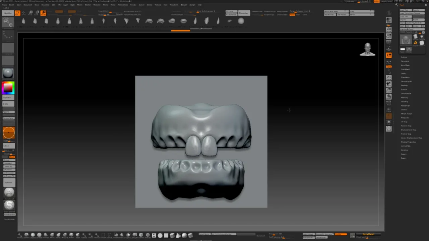Screen dimensions: 429x241
Task: Adjust the Draw Size slider
Action: pyautogui.click(x=110, y=14)
